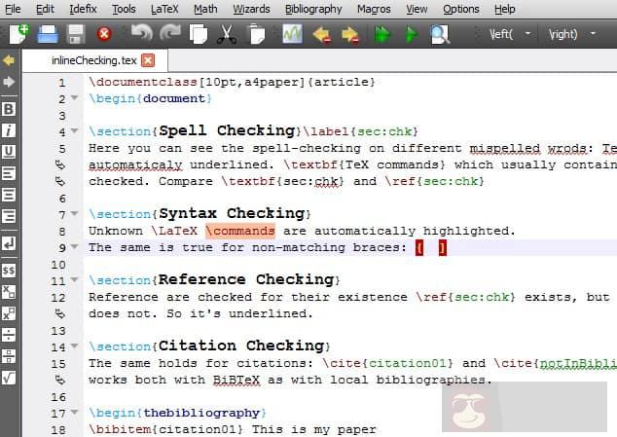Go forward using the grey right arrow
This screenshot has width=617, height=437.
point(9,82)
